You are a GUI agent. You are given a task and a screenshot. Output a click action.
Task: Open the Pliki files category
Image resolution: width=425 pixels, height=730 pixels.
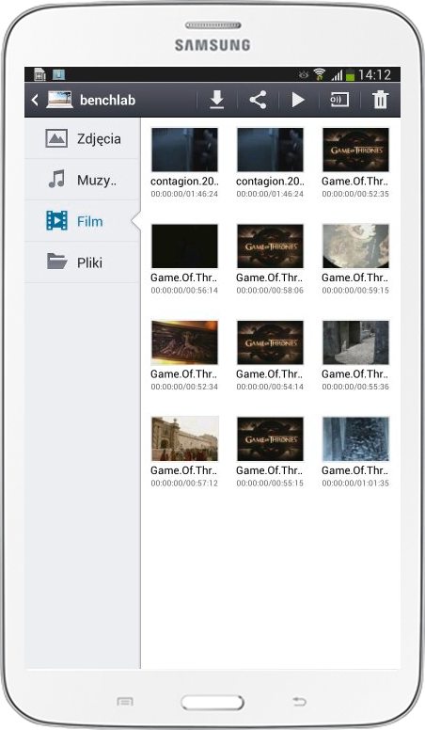(83, 262)
